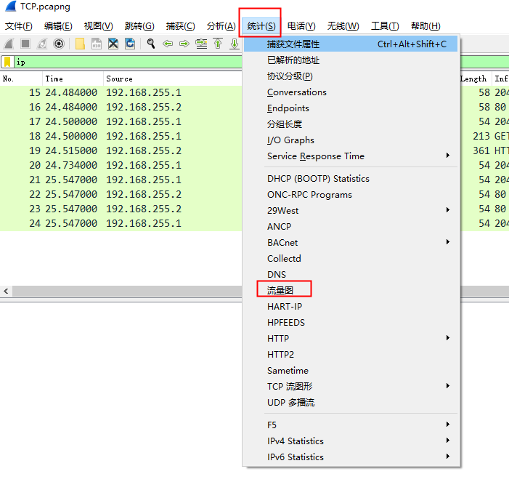Sort by the No. column header
Viewport: 509px width, 482px height.
(x=21, y=79)
